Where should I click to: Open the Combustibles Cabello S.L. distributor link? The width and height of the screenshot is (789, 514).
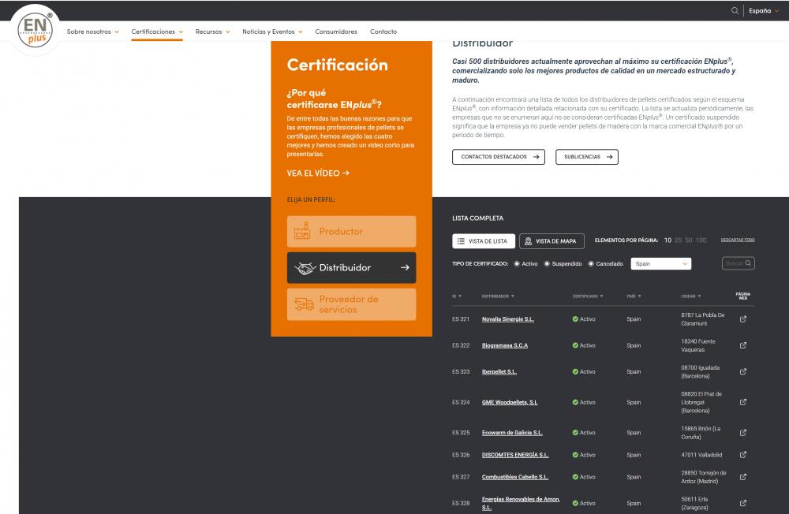pos(514,477)
